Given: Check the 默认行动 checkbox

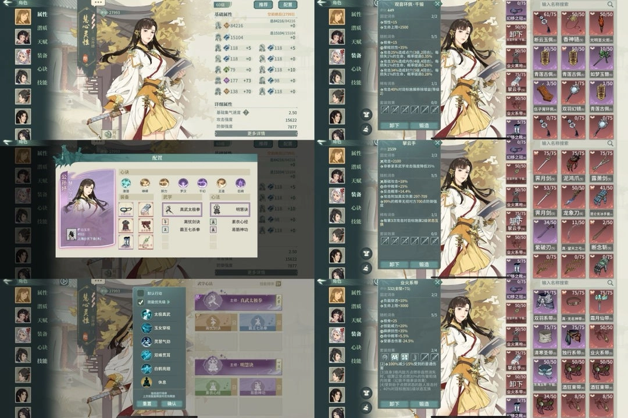Looking at the screenshot, I should point(140,293).
